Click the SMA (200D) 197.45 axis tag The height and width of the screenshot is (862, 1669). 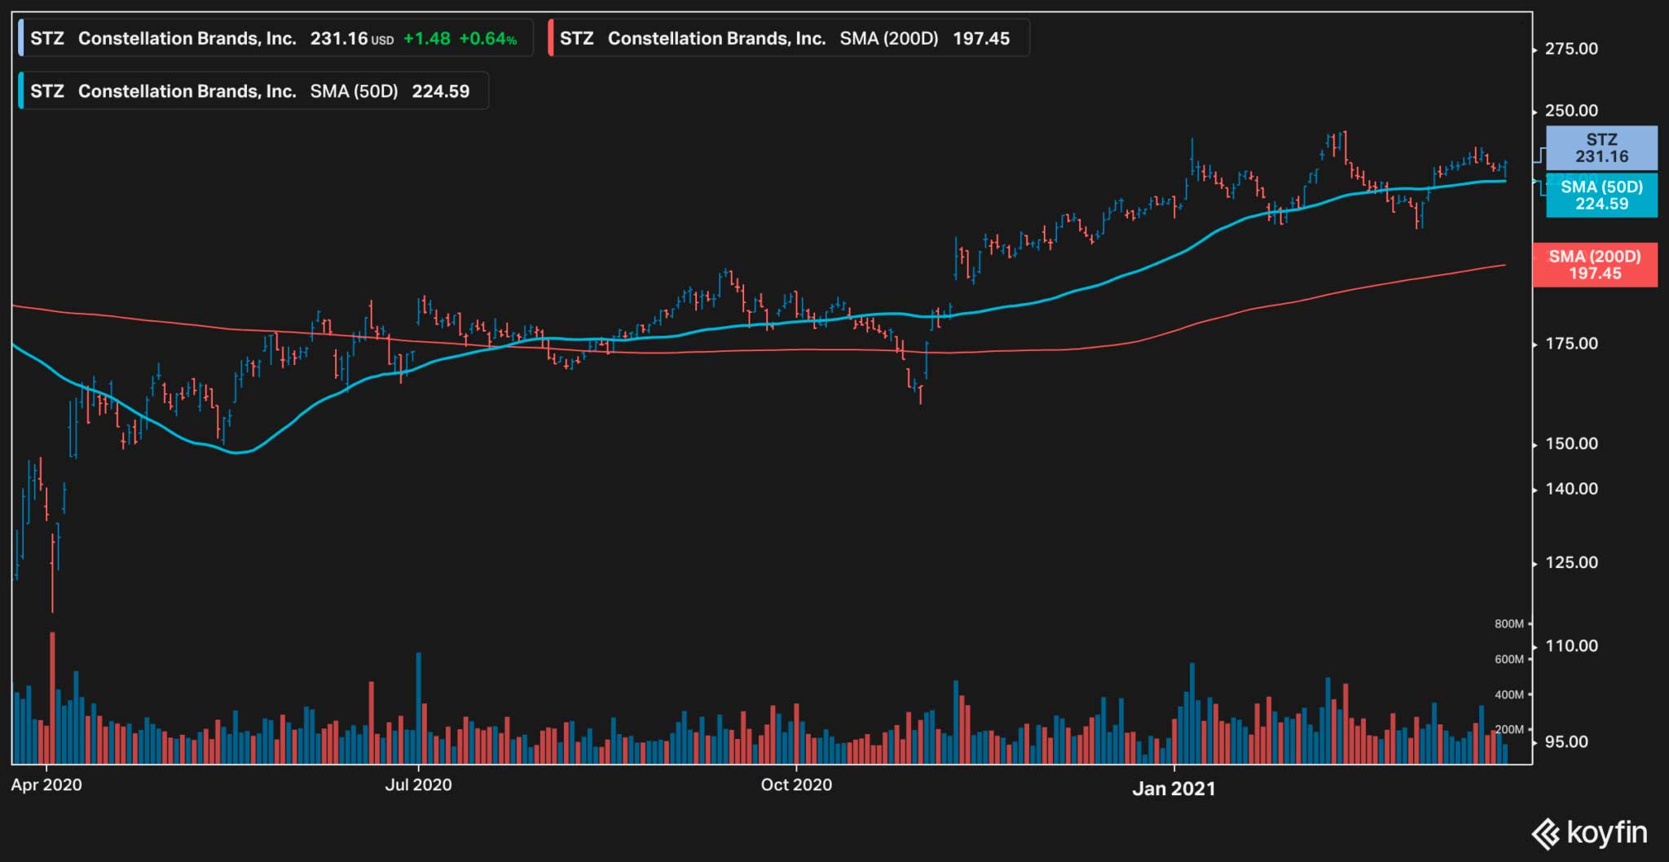click(1595, 265)
